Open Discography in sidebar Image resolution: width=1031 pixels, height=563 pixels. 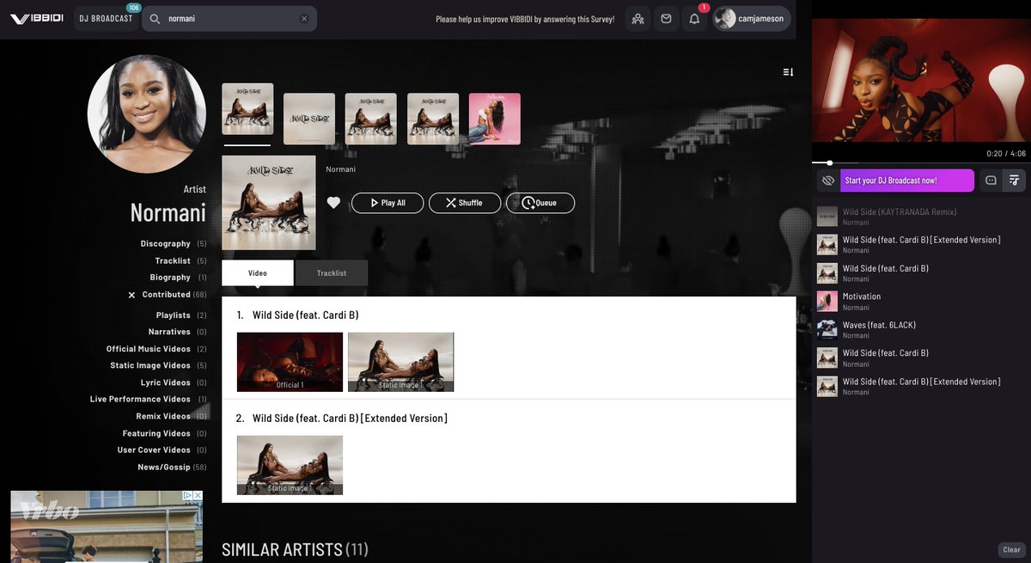tap(166, 244)
